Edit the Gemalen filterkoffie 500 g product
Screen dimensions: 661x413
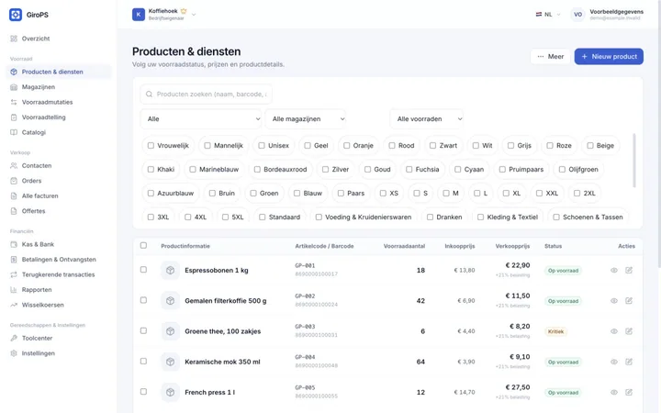pyautogui.click(x=629, y=301)
